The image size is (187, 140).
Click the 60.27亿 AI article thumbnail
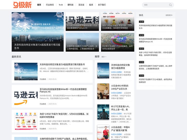coord(103,112)
